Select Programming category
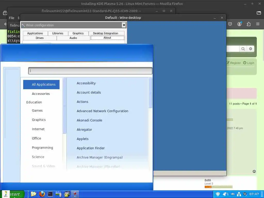Viewport: 264px width, 198px height. coord(43,148)
